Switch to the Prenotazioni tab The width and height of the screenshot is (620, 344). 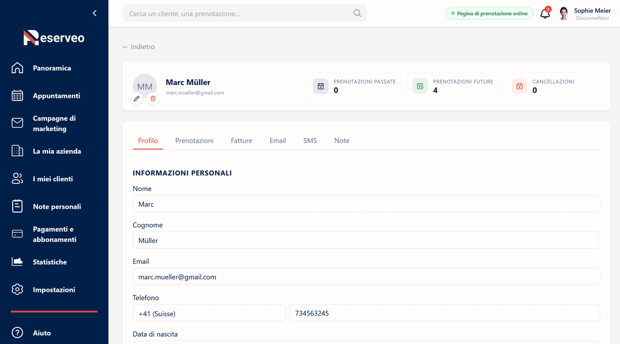194,140
